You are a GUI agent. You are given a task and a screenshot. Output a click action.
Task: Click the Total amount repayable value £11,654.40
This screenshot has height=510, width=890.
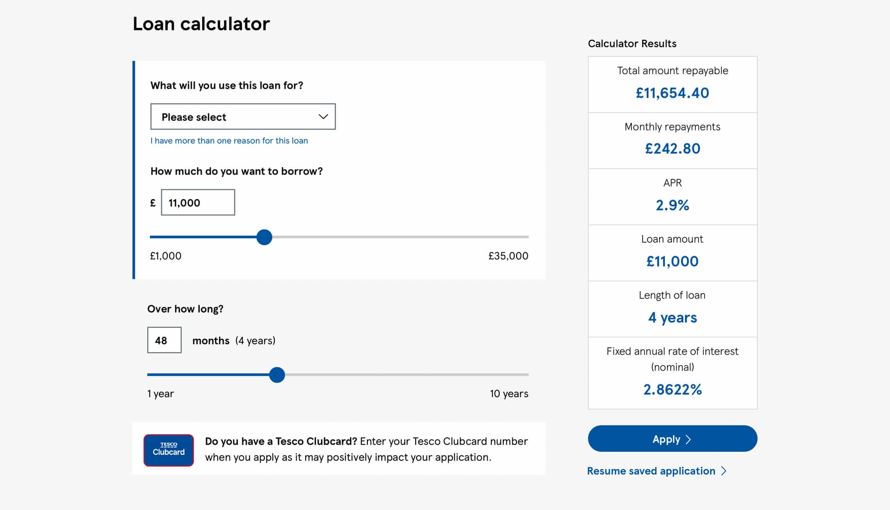click(672, 93)
